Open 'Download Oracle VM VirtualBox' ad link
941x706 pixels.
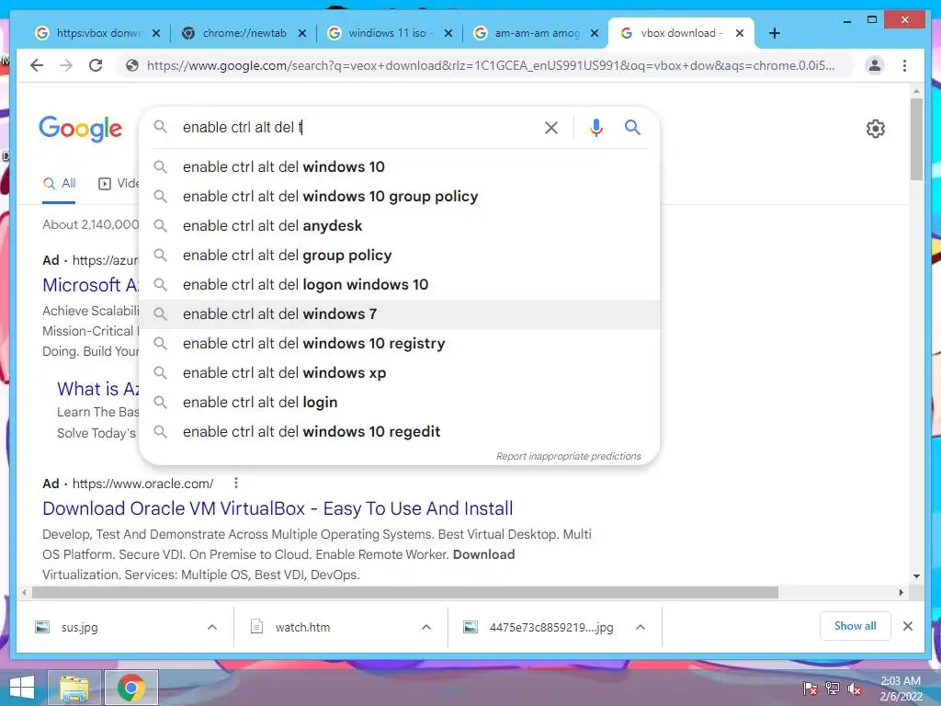pos(278,508)
